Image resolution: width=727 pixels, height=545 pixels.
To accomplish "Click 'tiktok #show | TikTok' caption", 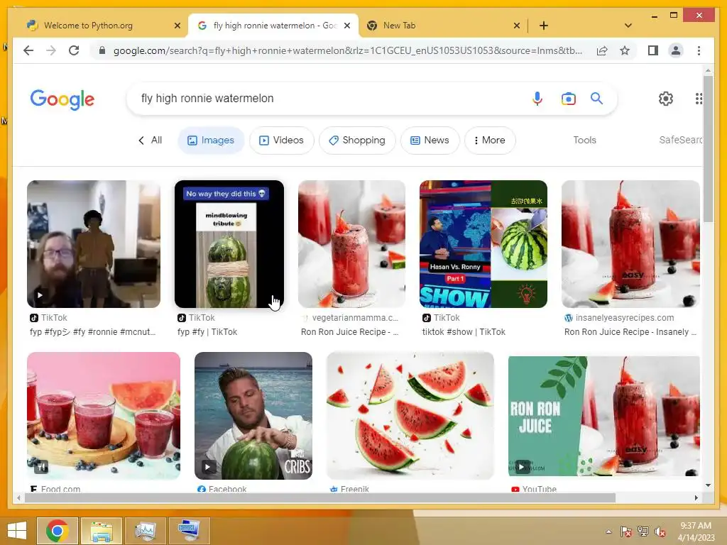I will coord(464,332).
